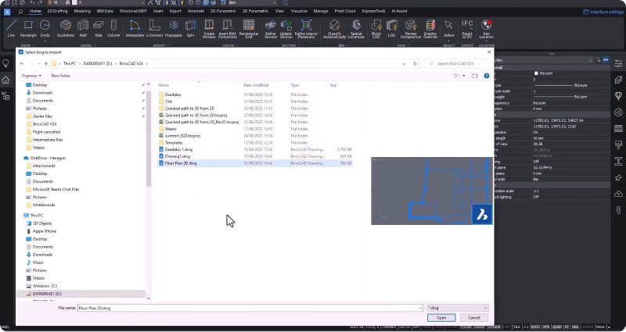Click the Search BricsCAD V24 field
This screenshot has height=332, width=626.
(x=458, y=64)
